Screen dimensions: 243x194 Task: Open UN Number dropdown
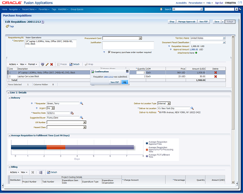coord(84,122)
